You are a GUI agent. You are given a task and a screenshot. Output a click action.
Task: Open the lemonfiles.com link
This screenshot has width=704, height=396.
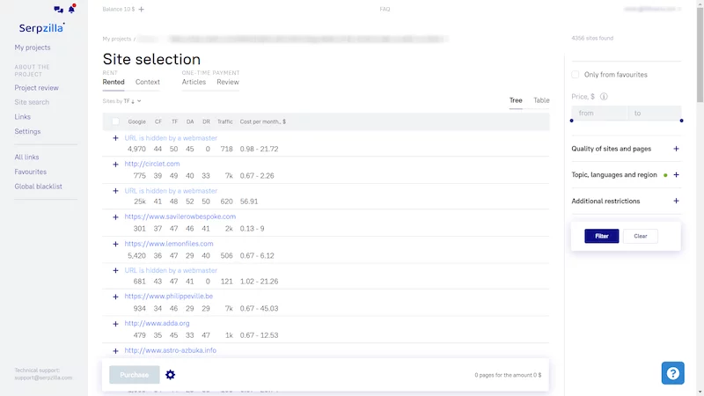(x=169, y=244)
